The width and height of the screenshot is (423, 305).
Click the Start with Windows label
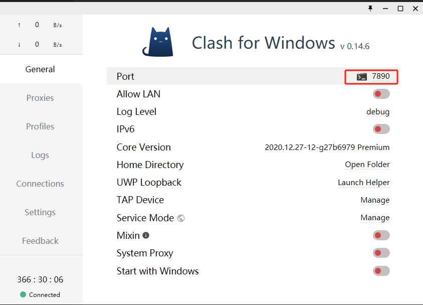pos(157,271)
